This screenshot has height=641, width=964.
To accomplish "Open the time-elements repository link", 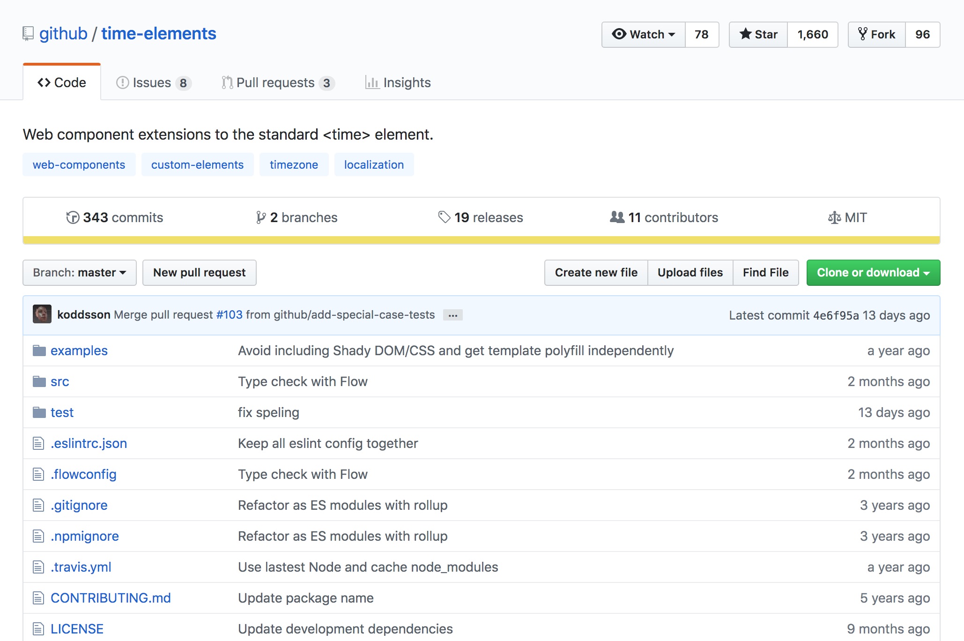I will tap(159, 34).
